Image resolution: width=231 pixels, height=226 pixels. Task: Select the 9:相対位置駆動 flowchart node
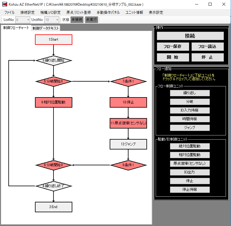coord(54,102)
